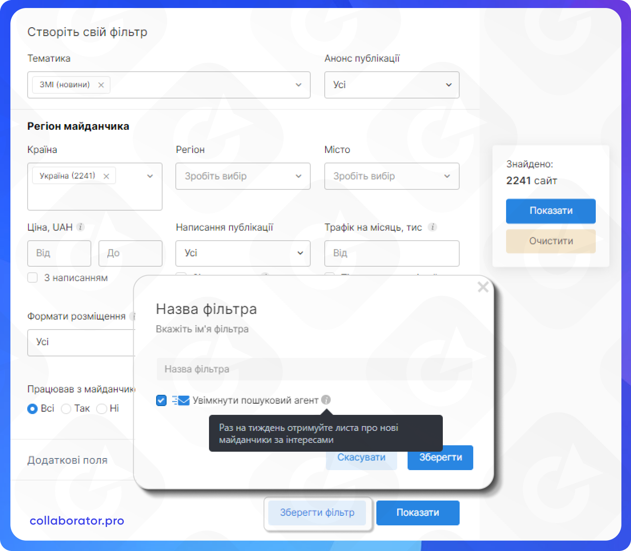Close the Назва фільтра dialog
The image size is (631, 551).
[x=483, y=287]
